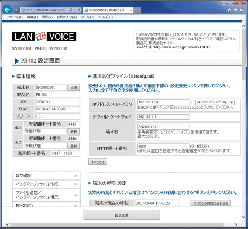Viewport: 248px width, 229px height.
Task: Open the お気に入り(A) menu
Action: pyautogui.click(x=66, y=17)
